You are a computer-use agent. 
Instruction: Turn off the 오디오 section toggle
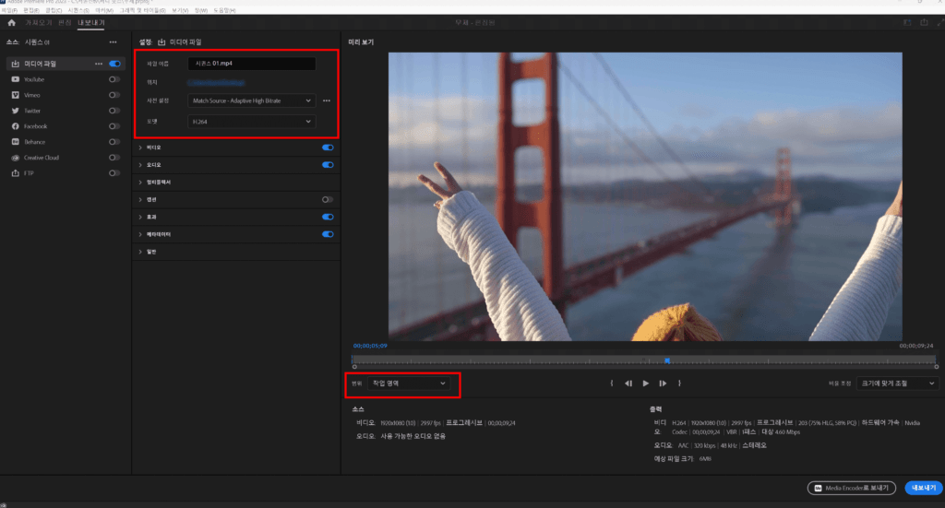click(x=328, y=165)
